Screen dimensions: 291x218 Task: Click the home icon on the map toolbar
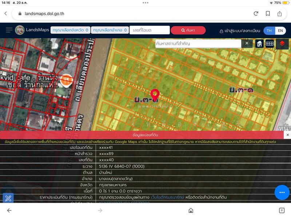point(259,44)
